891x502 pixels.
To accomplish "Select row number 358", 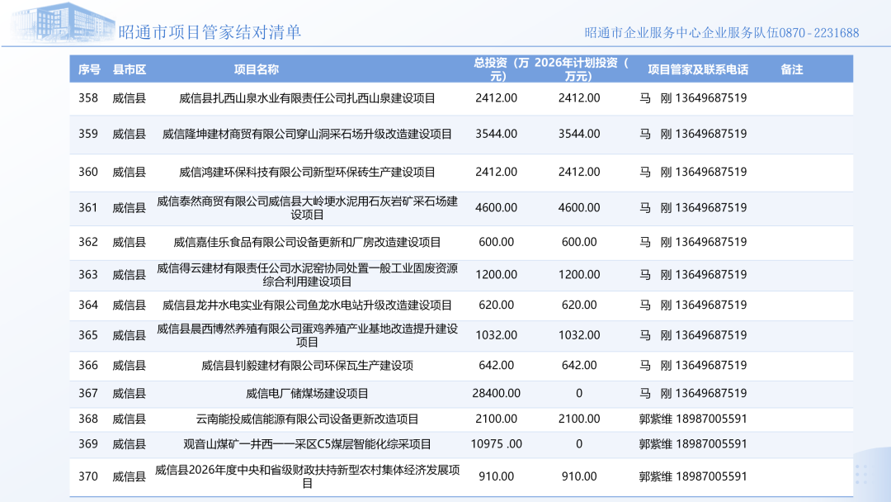I will [x=88, y=98].
